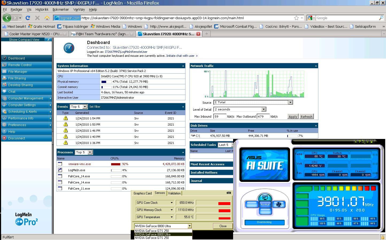
Task: Click the AI Suite back arrow icon
Action: click(356, 142)
